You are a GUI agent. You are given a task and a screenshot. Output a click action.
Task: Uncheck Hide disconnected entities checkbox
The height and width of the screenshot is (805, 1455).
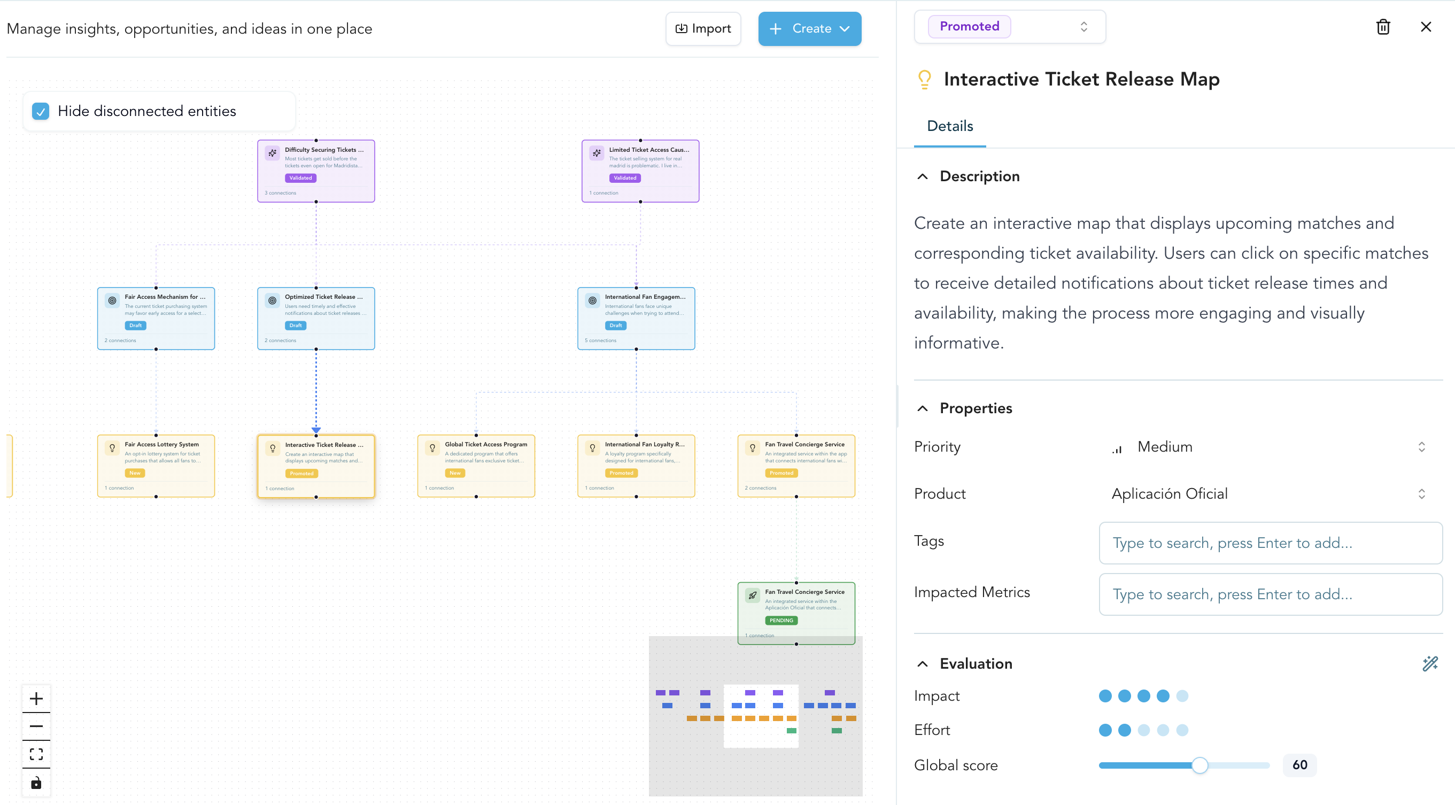[x=41, y=111]
